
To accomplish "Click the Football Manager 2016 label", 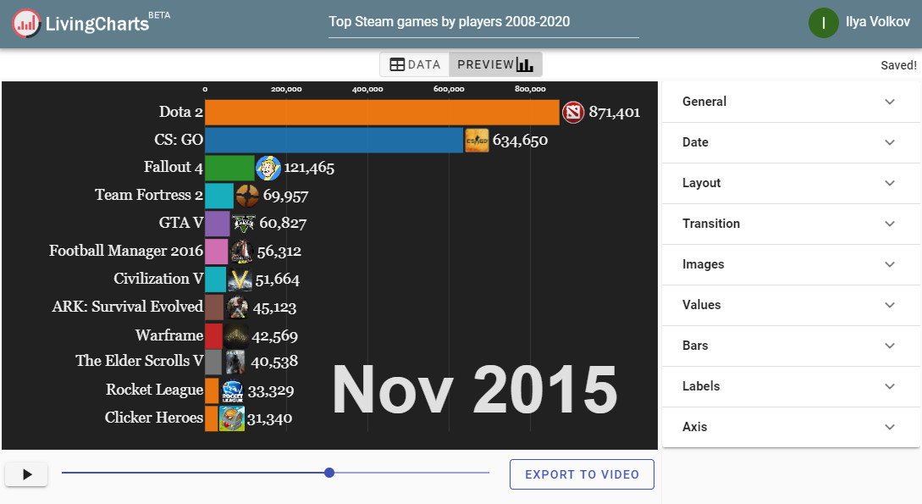I will 126,251.
